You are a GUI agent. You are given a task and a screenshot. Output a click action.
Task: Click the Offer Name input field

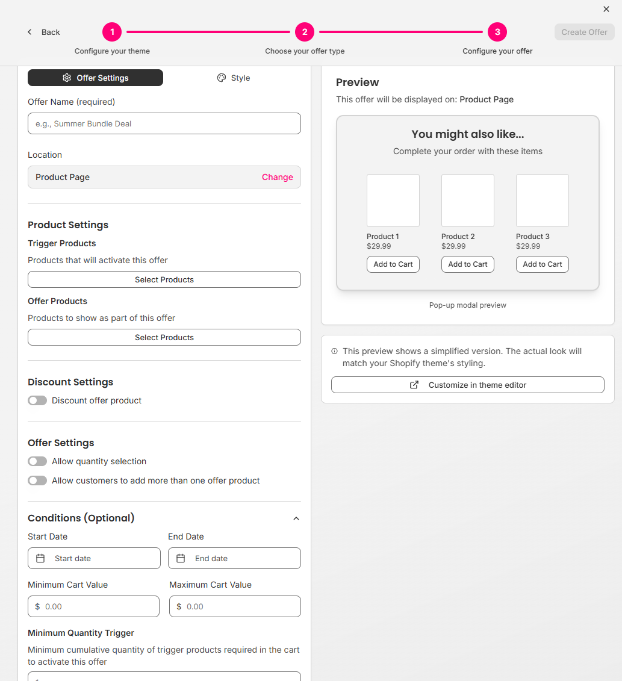tap(164, 124)
